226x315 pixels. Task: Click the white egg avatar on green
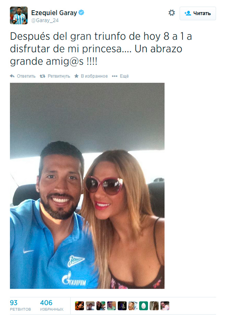point(143,306)
